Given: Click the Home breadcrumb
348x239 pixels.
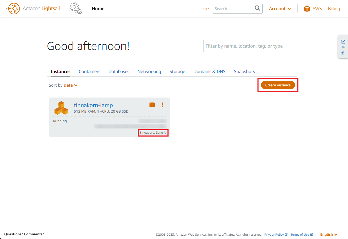Looking at the screenshot, I should pos(98,9).
